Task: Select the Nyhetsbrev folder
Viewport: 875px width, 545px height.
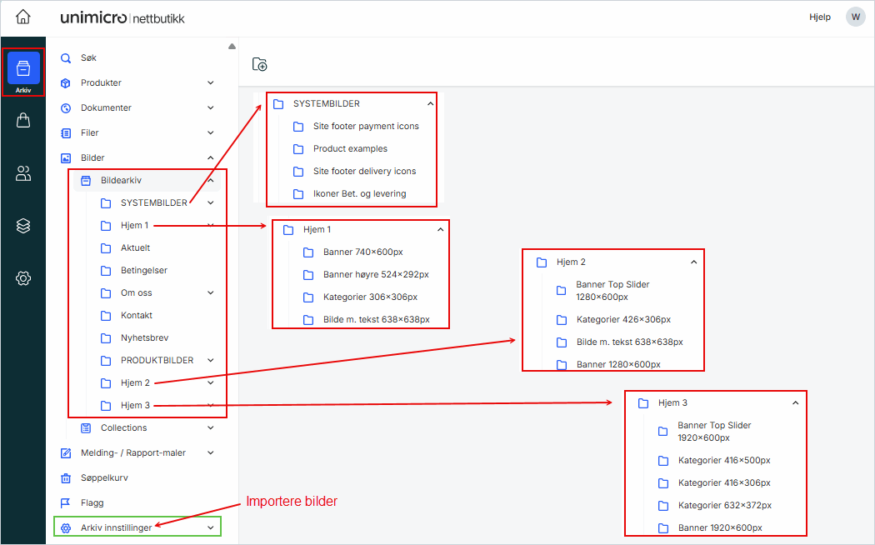Action: pyautogui.click(x=144, y=338)
